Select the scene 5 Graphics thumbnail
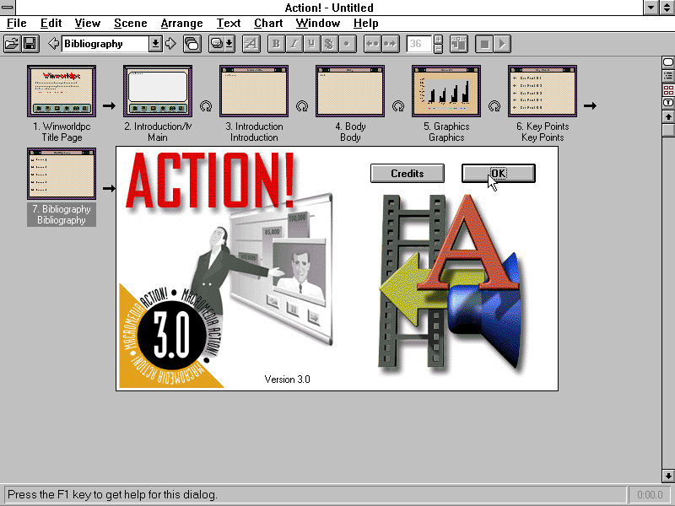 [446, 91]
